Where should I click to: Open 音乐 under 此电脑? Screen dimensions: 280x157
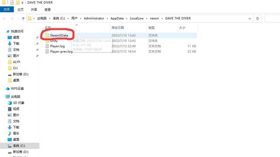16,133
